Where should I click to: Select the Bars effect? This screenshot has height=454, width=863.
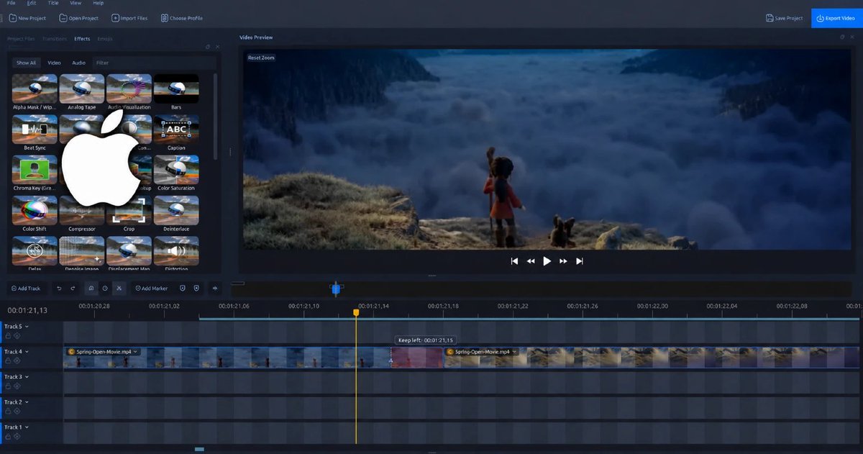tap(176, 92)
